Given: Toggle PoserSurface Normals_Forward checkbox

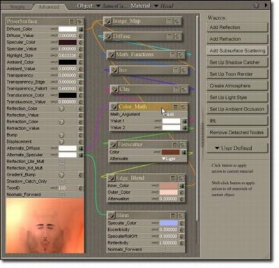Looking at the screenshot, I should coord(61,195).
